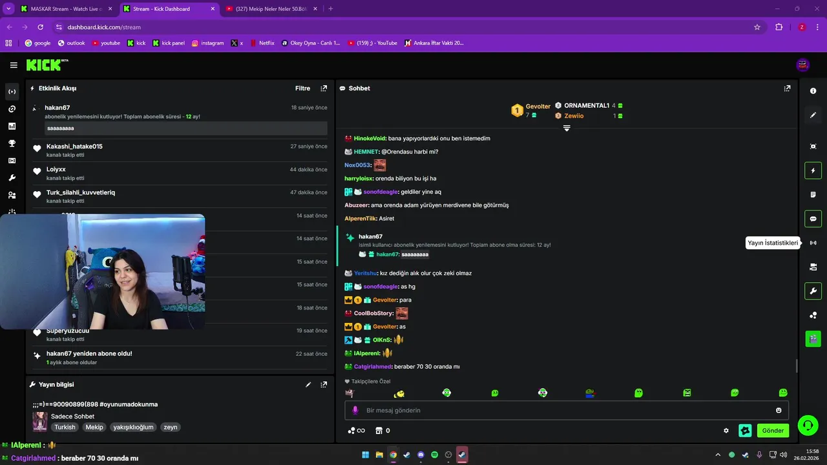Viewport: 827px width, 465px height.
Task: Click username HinokeVoid in chat
Action: pos(370,138)
